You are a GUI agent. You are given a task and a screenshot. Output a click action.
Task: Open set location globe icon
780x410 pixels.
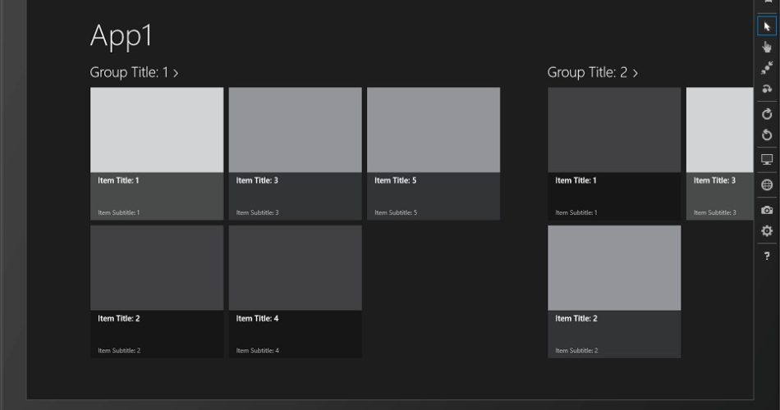(767, 184)
